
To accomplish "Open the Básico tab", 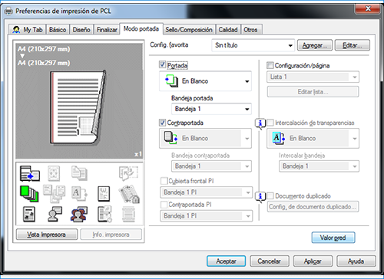I will (58, 30).
